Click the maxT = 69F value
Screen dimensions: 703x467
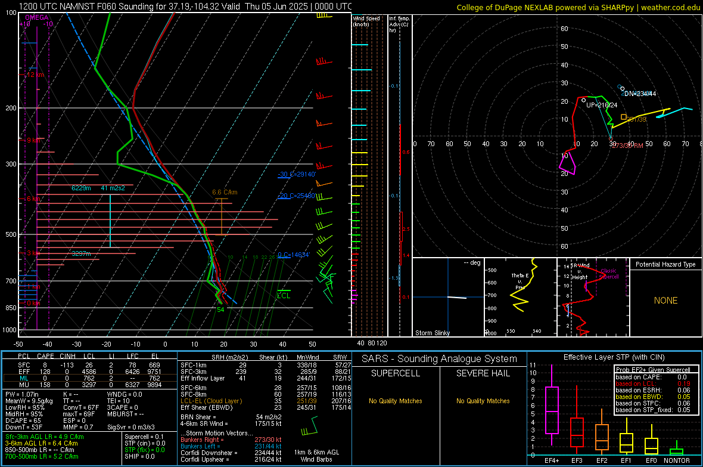tap(79, 414)
